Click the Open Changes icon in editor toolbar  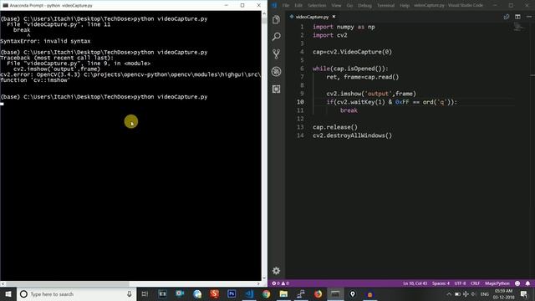tap(507, 17)
